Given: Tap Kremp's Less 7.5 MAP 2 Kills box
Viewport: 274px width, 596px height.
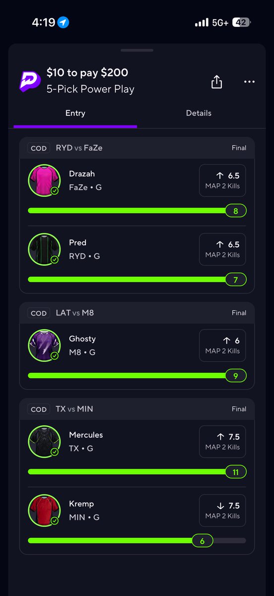Looking at the screenshot, I should pos(222,511).
